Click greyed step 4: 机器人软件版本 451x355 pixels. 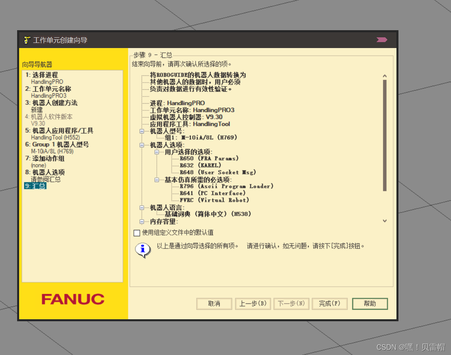click(49, 116)
